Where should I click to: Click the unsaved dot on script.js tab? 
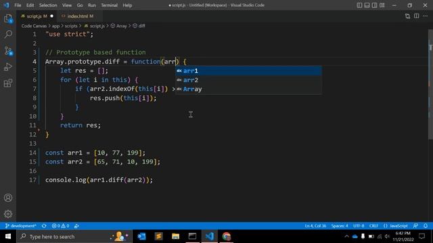click(x=51, y=16)
